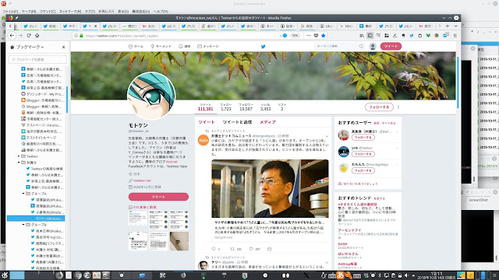Open the three-dot menu beside follow button
This screenshot has width=499, height=280.
pos(398,107)
